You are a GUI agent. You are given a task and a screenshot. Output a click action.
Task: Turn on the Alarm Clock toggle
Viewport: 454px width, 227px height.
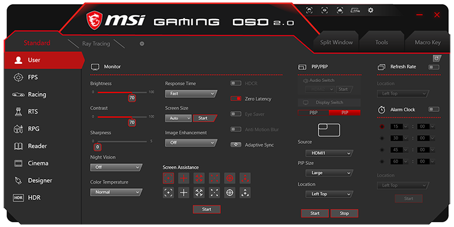[434, 109]
